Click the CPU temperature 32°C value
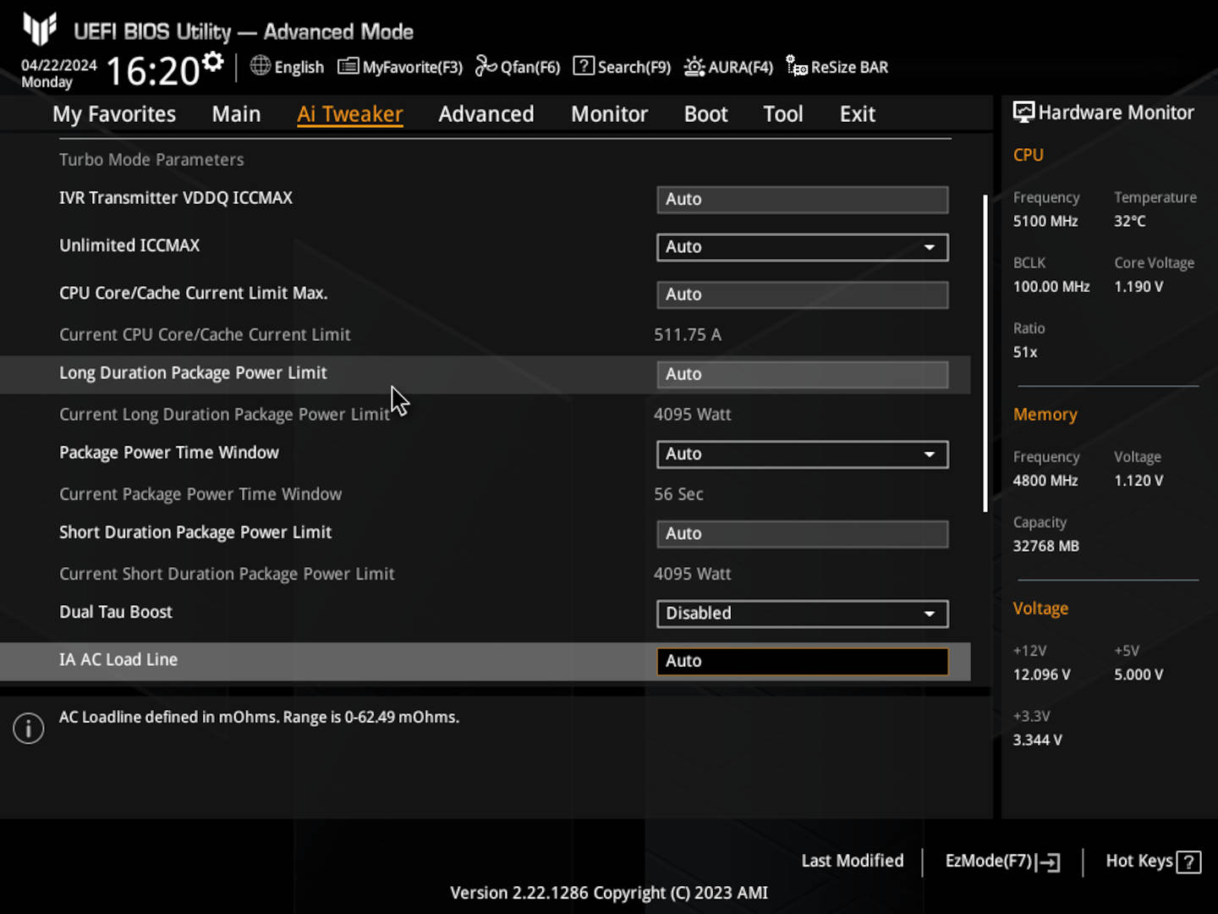This screenshot has width=1218, height=914. pyautogui.click(x=1130, y=221)
